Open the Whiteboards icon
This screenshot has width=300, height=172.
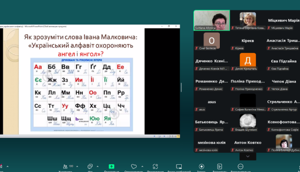pyautogui.click(x=179, y=166)
